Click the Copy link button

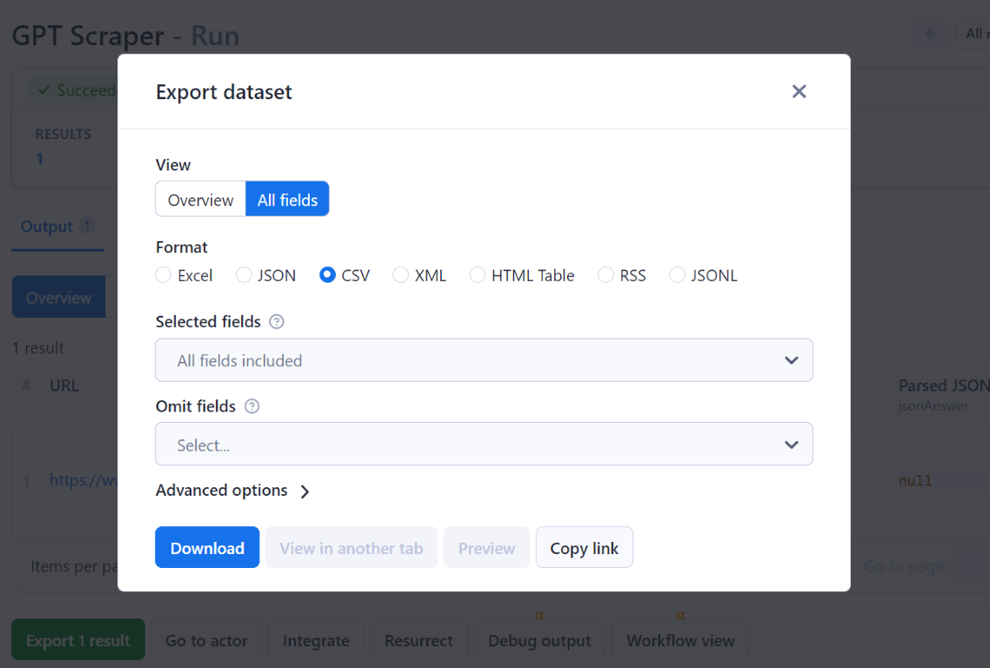pos(584,547)
